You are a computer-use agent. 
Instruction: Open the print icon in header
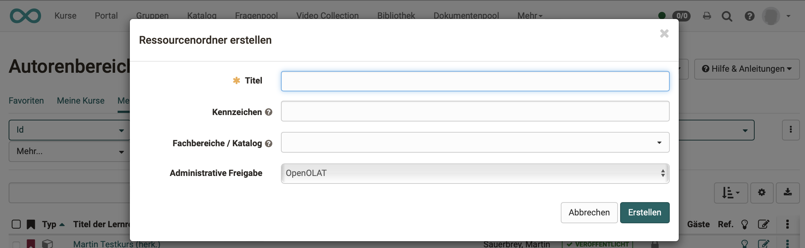coord(707,16)
